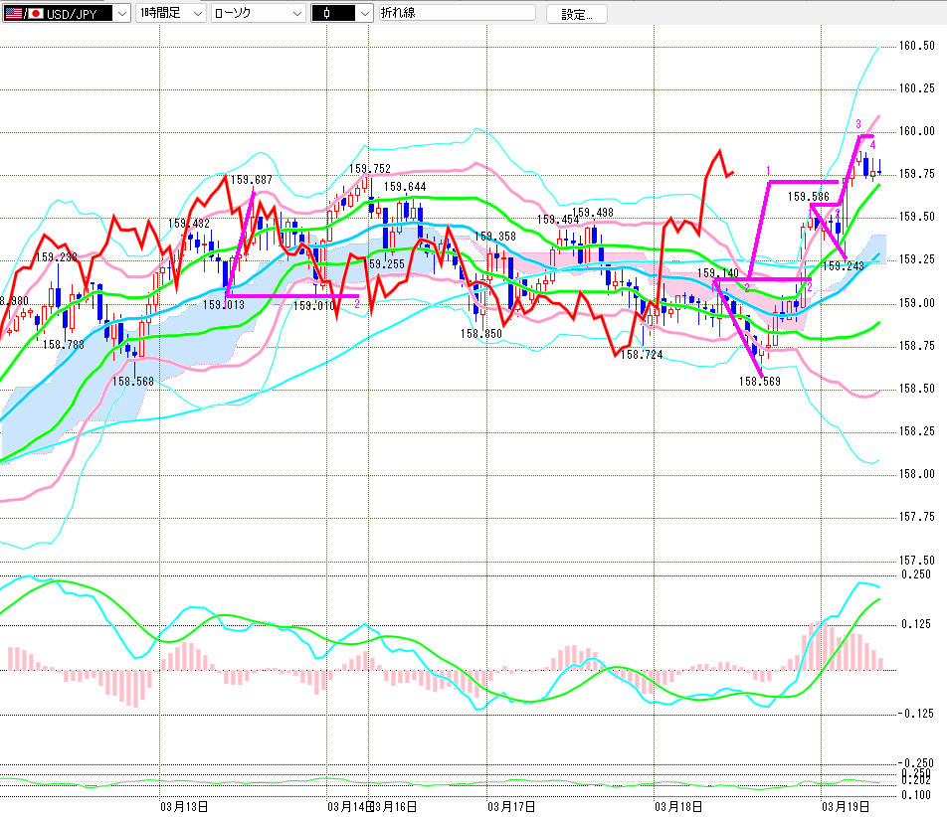Select the 159.687 peak price annotation
The image size is (947, 817).
point(252,180)
